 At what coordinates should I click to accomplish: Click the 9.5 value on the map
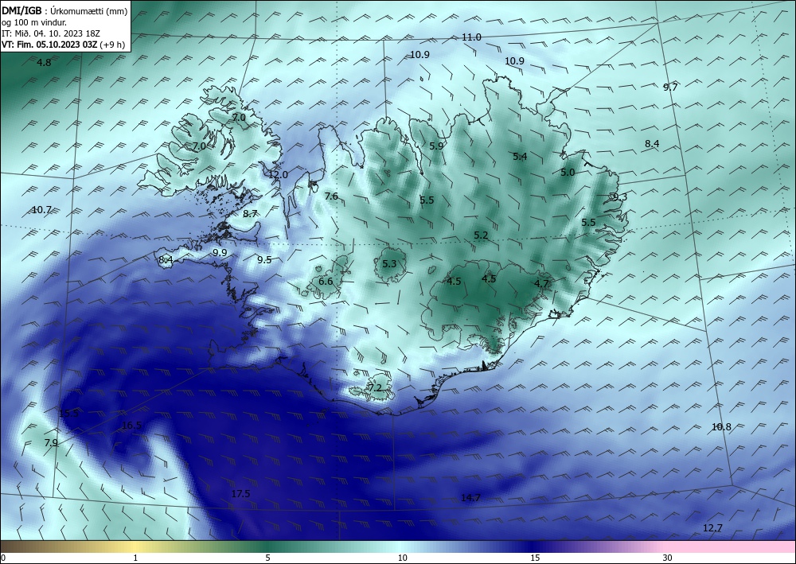pyautogui.click(x=264, y=259)
